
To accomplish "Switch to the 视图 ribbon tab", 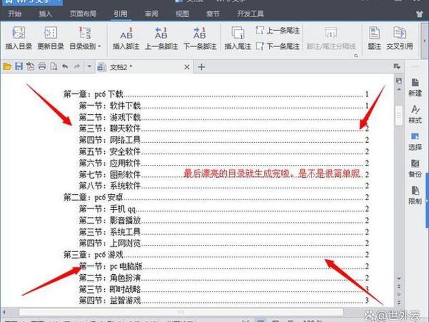I will point(182,13).
